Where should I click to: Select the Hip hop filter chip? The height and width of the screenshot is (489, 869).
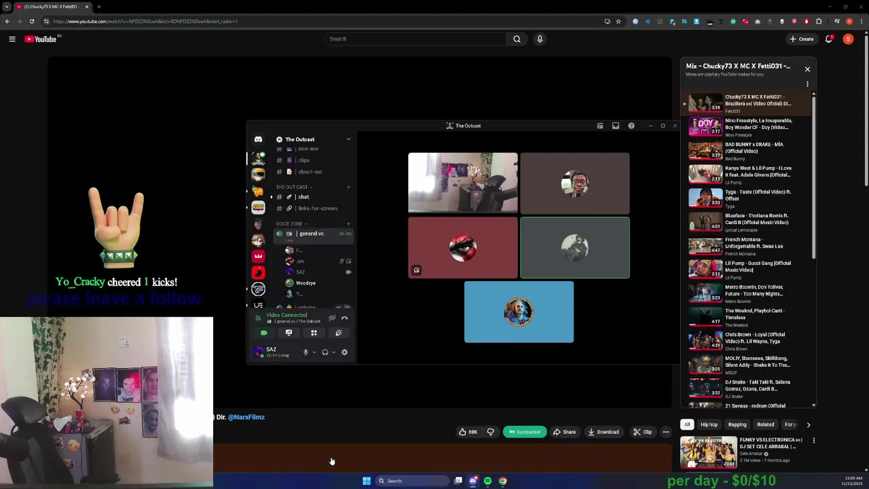point(709,424)
